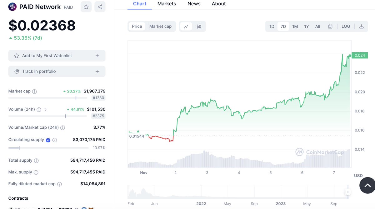Viewport: 375px width, 209px height.
Task: Star PAID Network at the page header
Action: (x=86, y=7)
